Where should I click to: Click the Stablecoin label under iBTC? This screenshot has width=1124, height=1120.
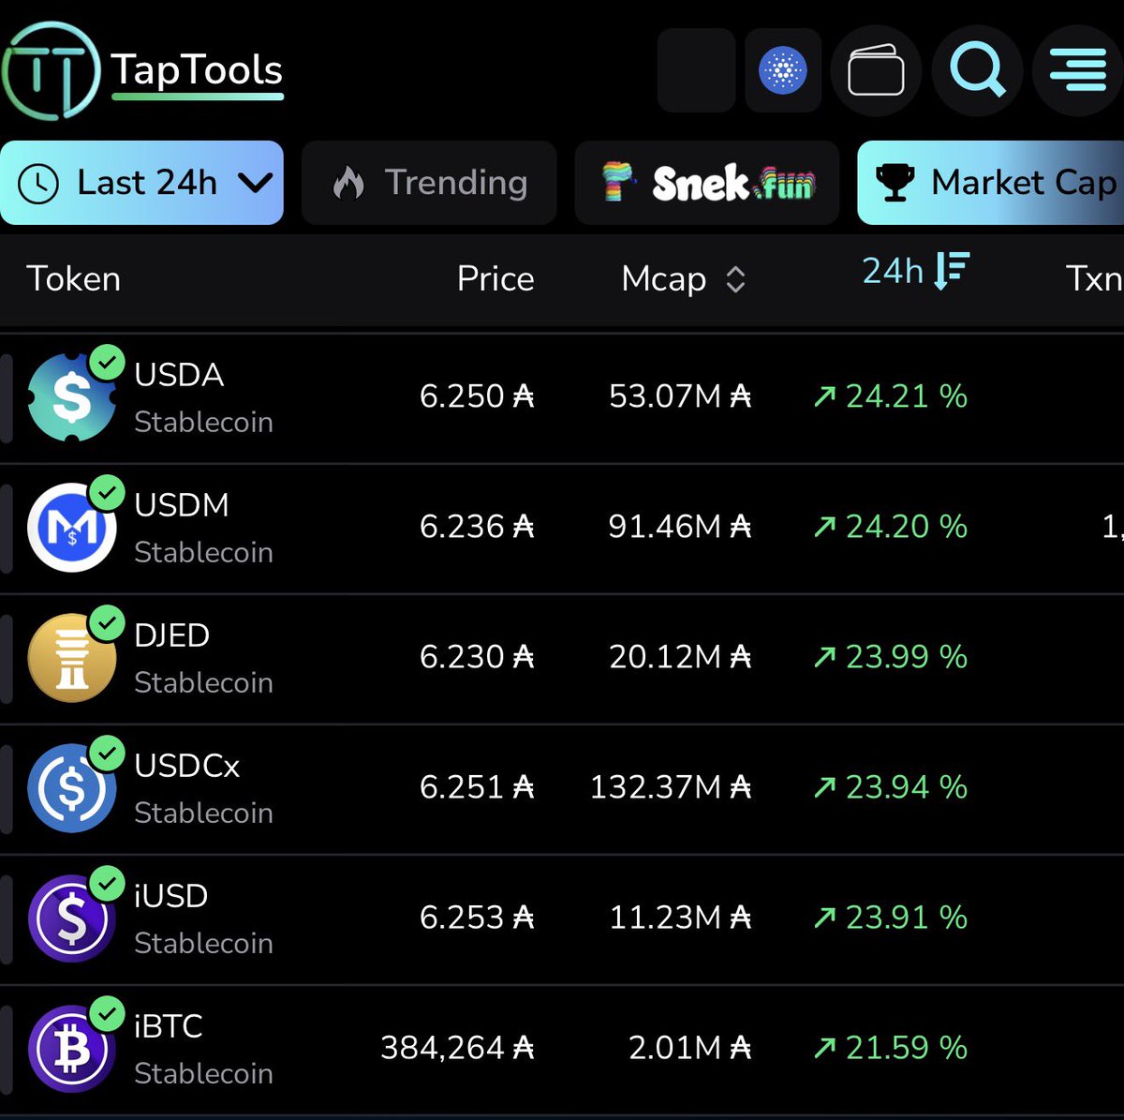click(203, 1074)
